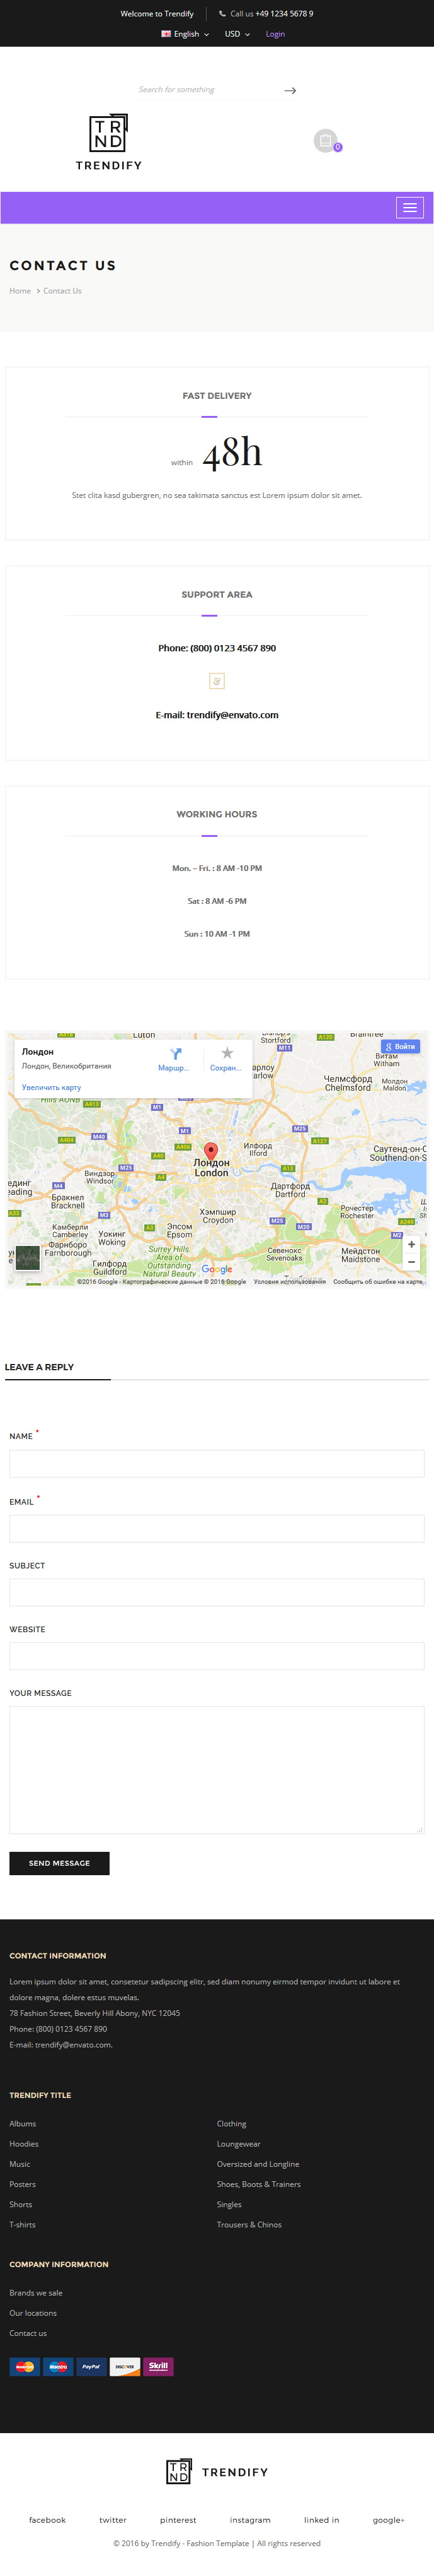Expand the USD currency dropdown

click(x=237, y=34)
